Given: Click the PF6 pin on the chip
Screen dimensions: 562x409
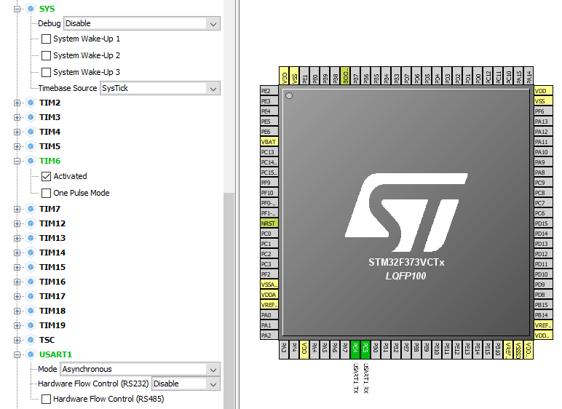Looking at the screenshot, I should click(543, 111).
